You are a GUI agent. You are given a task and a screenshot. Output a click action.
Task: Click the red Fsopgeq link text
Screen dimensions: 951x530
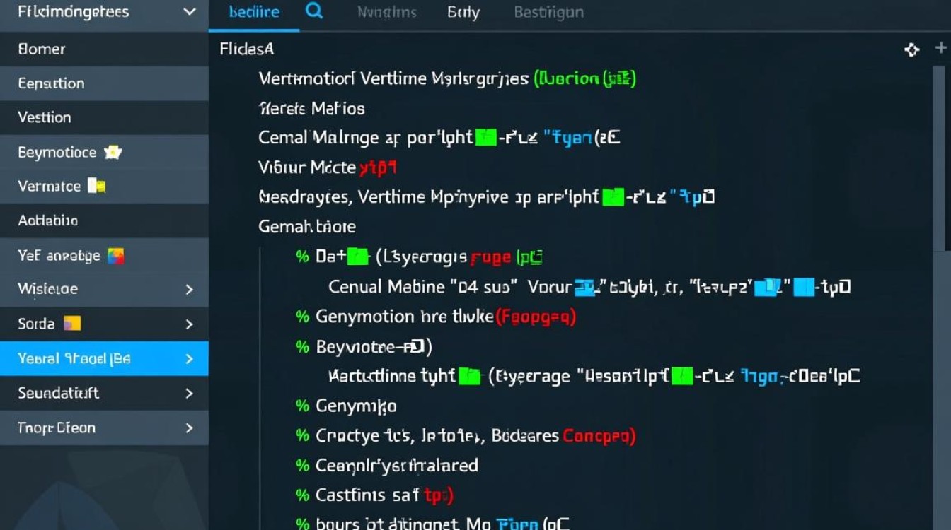pyautogui.click(x=536, y=317)
